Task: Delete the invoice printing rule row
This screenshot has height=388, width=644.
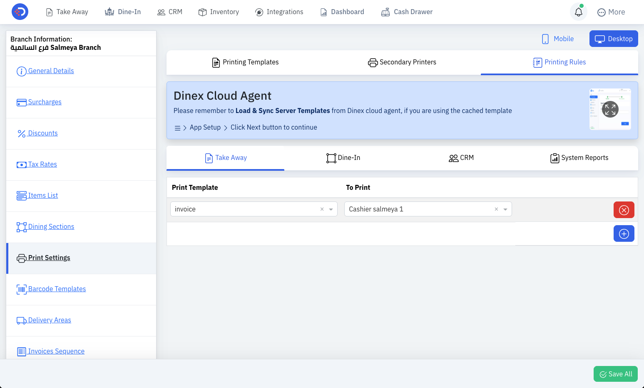Action: (624, 210)
